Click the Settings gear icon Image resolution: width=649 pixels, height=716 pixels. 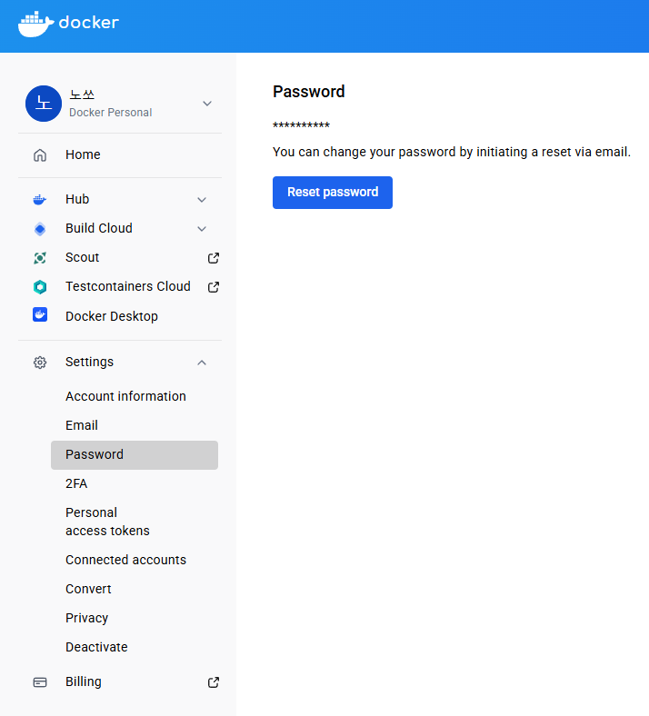[40, 363]
